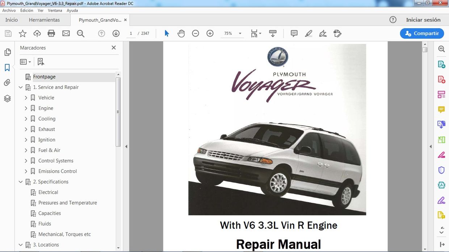
Task: Open the Stamp tool
Action: pyautogui.click(x=337, y=33)
